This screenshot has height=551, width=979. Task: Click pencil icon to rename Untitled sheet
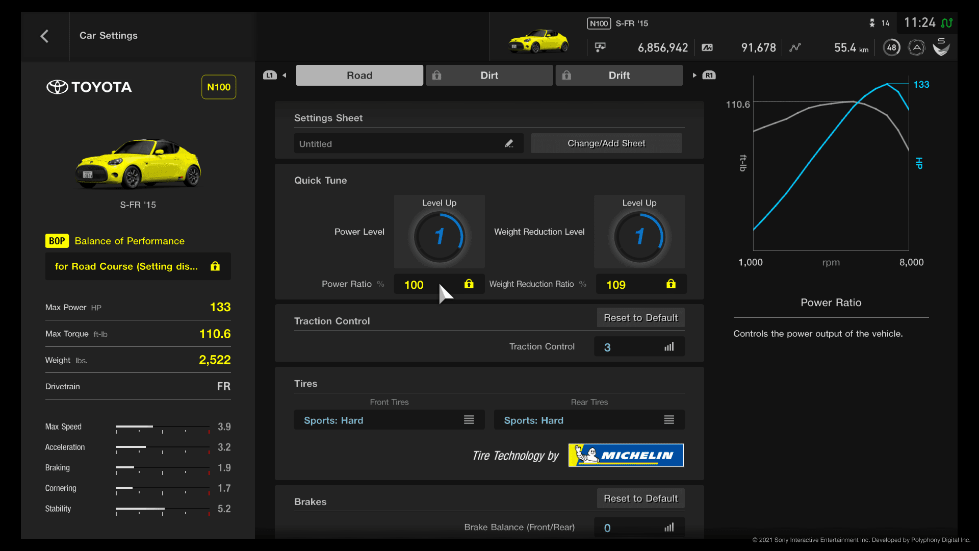(x=509, y=144)
